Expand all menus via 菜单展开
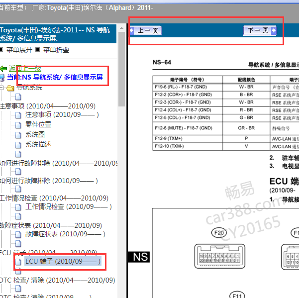Viewport: 299px width, 298px height. tap(19, 50)
